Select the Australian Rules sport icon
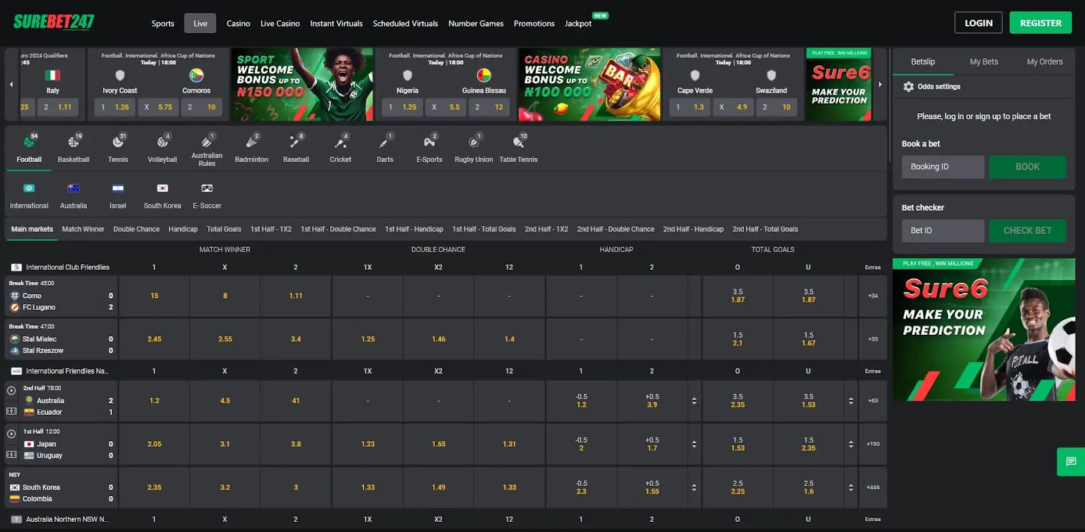The width and height of the screenshot is (1085, 532). [x=207, y=142]
